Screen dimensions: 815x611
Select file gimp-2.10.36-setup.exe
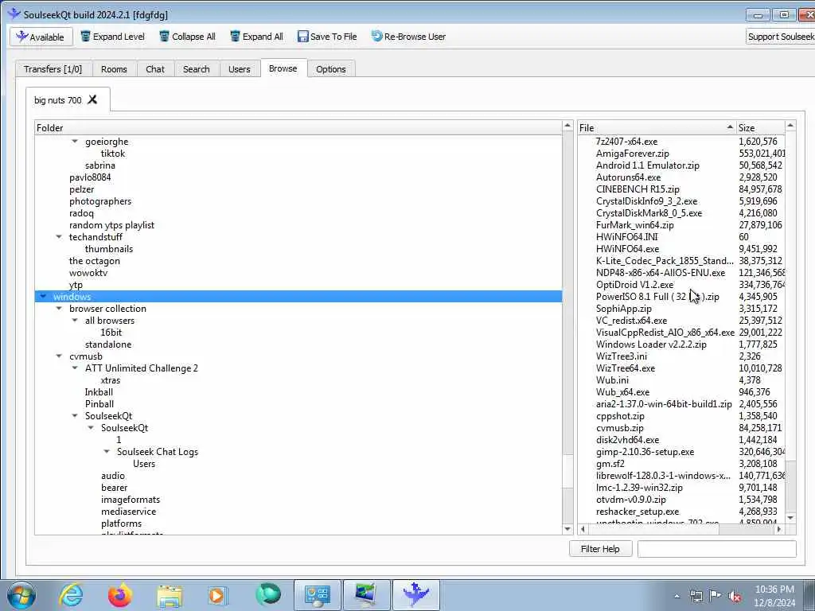[645, 452]
